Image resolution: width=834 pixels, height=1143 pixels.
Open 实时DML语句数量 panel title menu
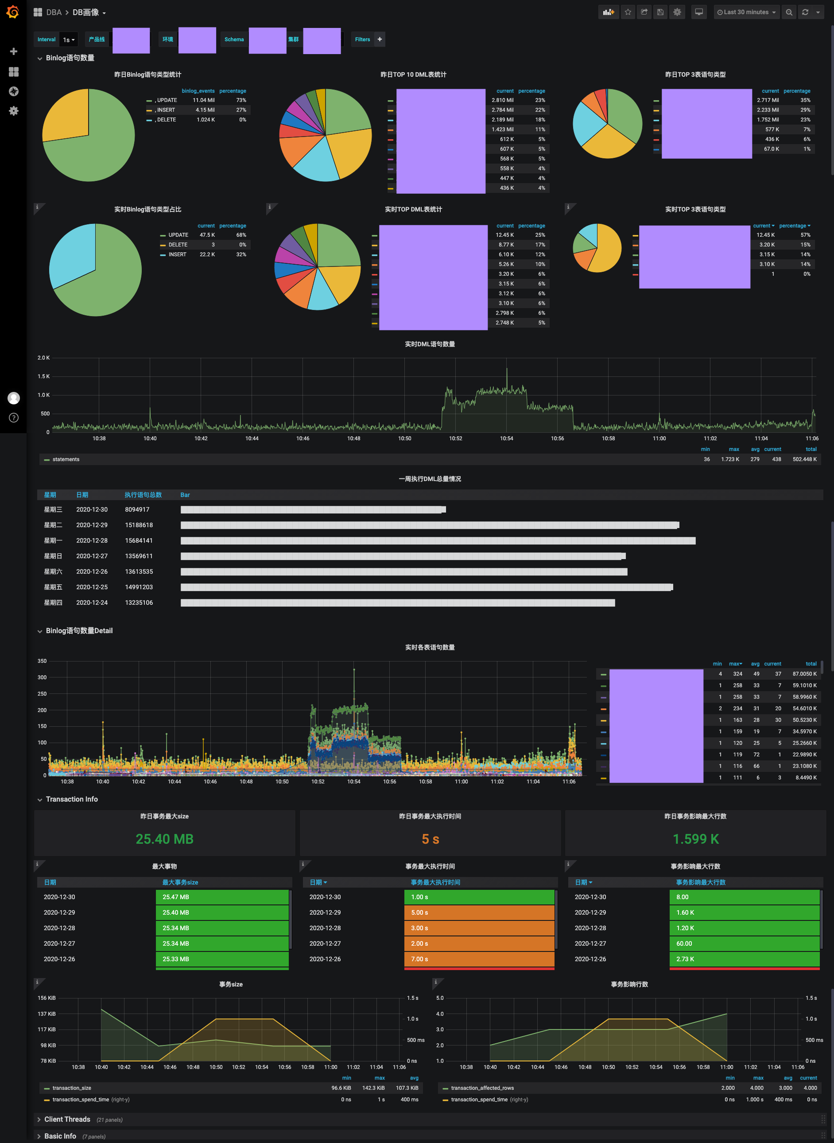click(430, 344)
